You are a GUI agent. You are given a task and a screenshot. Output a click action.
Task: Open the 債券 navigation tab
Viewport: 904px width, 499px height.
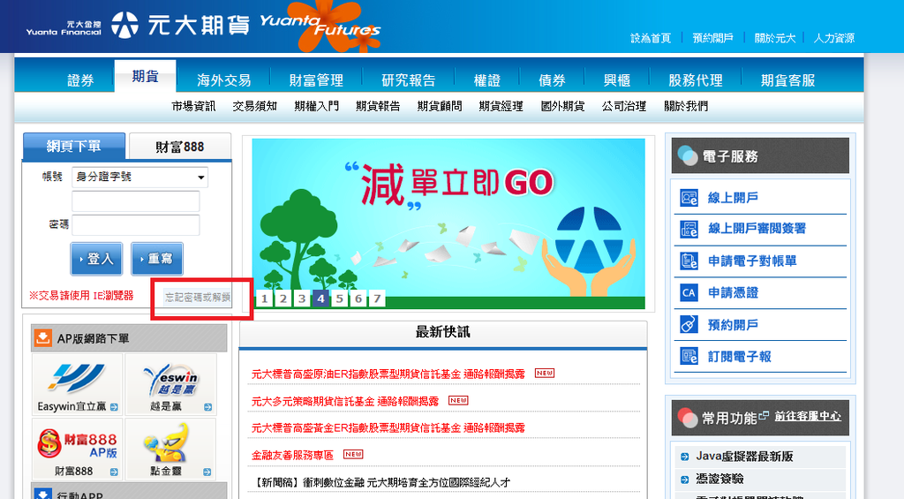click(x=552, y=80)
